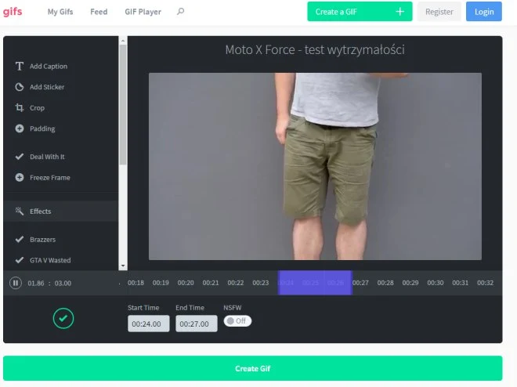
Task: Click the 00:22 timeline marker
Action: click(236, 283)
